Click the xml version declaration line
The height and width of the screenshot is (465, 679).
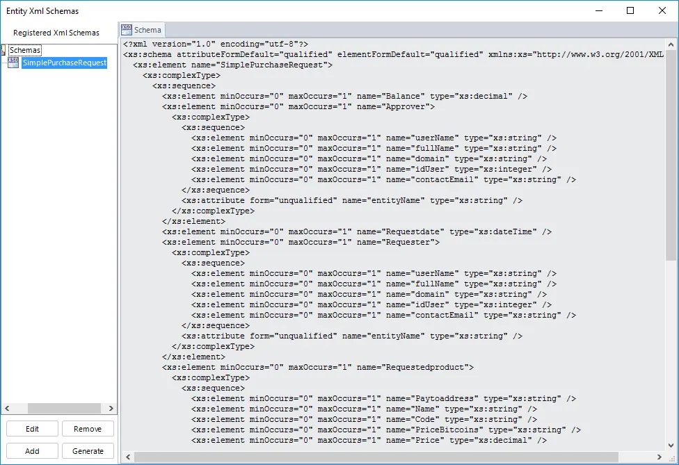(x=216, y=44)
